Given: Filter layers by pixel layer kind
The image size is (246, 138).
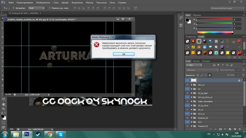Looking at the screenshot, I should click(214, 65).
